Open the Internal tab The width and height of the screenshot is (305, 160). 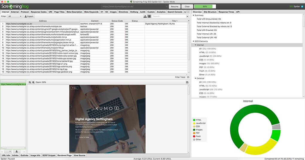click(x=5, y=12)
